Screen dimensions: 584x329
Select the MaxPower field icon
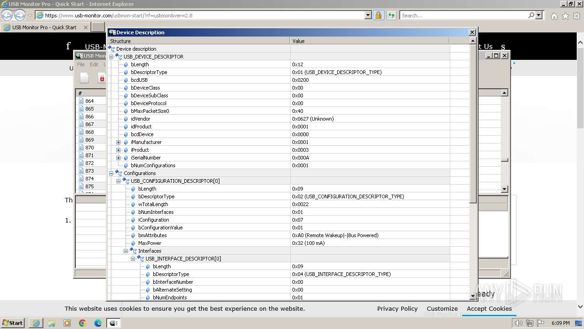(x=133, y=243)
